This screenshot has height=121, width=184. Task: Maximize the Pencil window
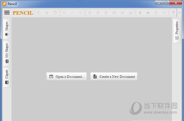tap(166, 3)
